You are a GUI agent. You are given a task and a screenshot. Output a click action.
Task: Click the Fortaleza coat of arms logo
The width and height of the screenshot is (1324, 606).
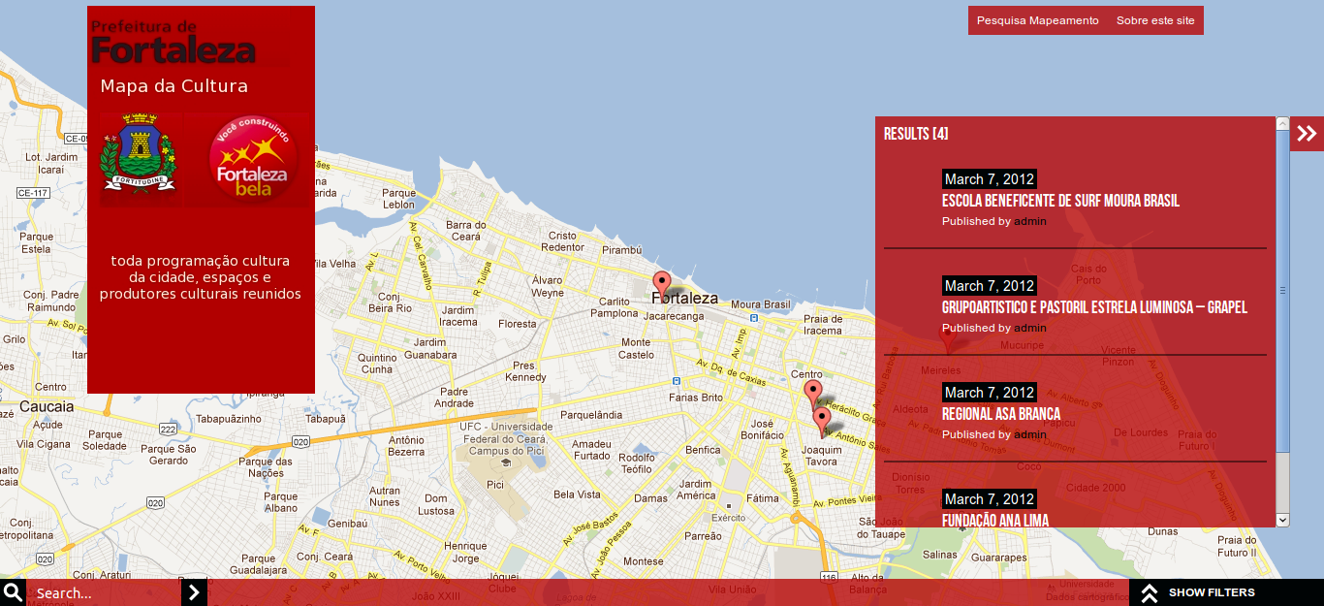click(x=140, y=155)
